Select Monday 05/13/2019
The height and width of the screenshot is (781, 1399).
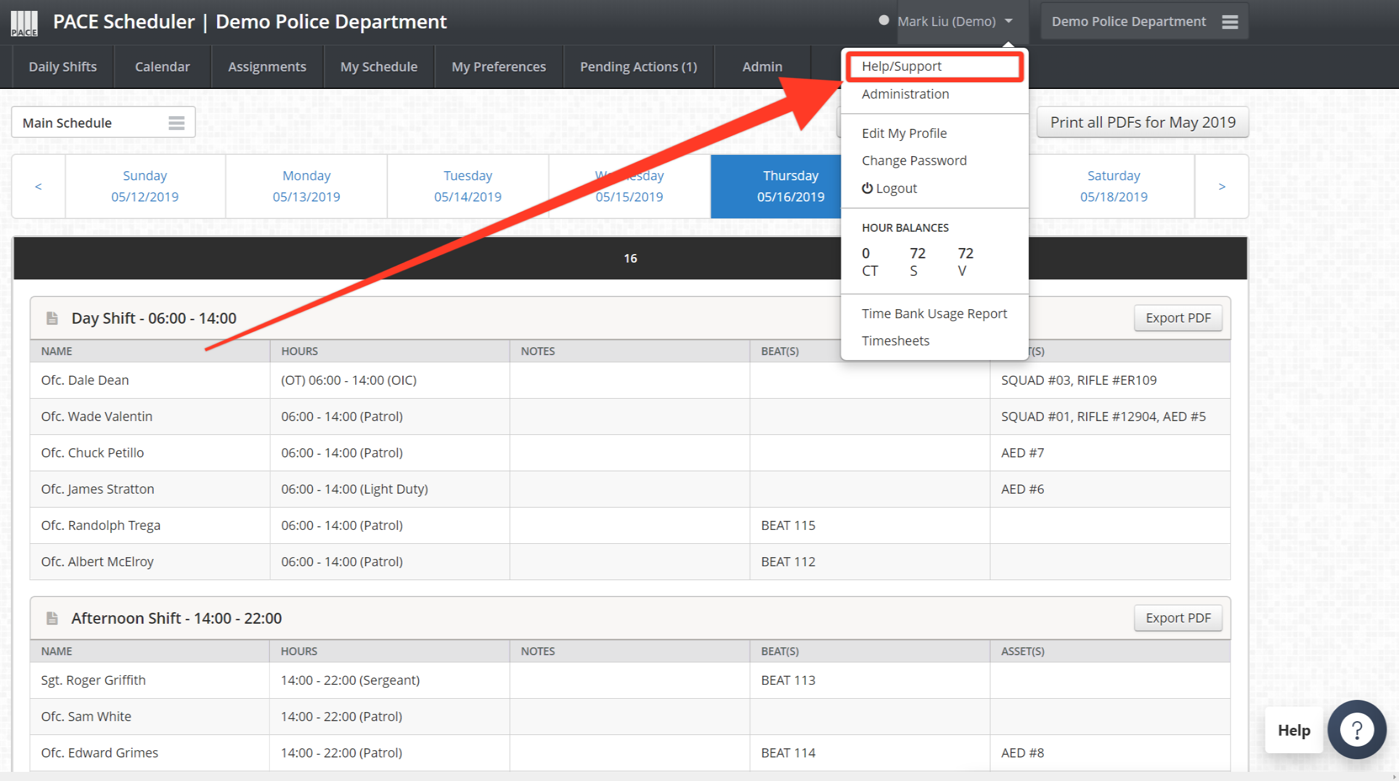click(x=306, y=186)
